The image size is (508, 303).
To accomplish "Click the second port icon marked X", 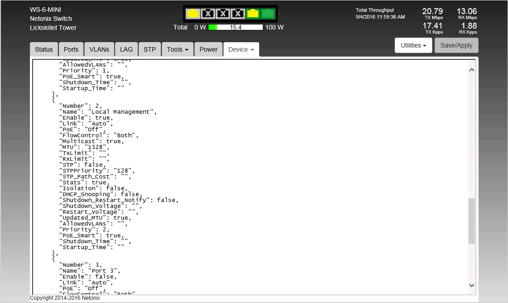I will (x=208, y=14).
